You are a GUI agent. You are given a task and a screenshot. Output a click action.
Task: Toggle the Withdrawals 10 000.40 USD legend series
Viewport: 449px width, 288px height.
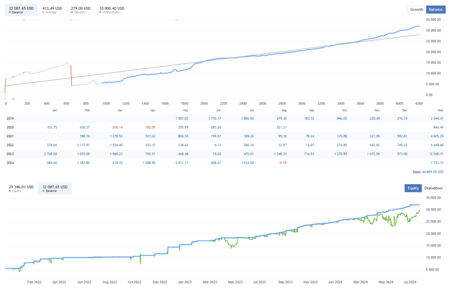pos(111,10)
